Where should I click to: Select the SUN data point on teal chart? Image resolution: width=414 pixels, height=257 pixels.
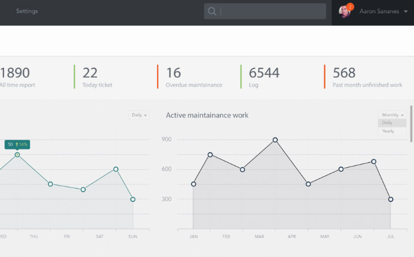pyautogui.click(x=133, y=200)
